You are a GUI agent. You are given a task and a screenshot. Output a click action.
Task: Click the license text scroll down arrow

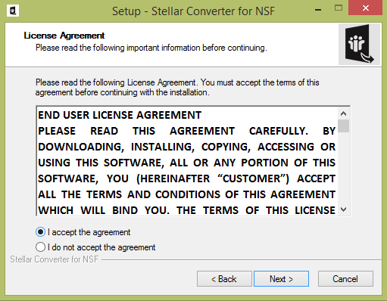pyautogui.click(x=343, y=209)
